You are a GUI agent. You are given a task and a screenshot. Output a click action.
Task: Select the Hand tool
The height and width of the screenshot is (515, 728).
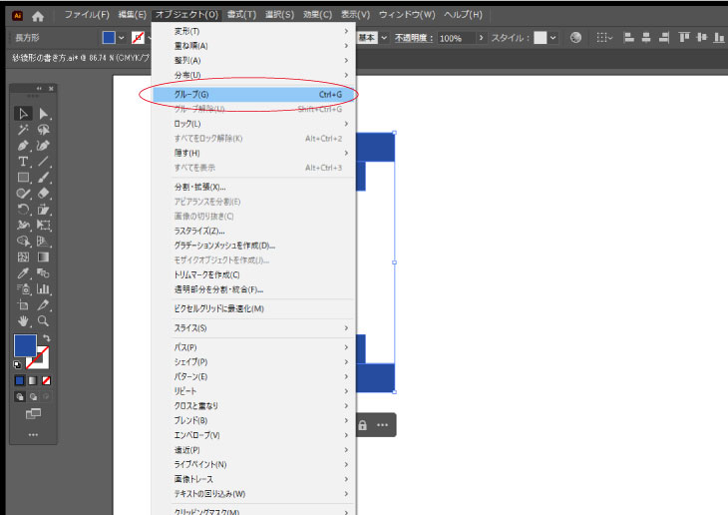[23, 321]
